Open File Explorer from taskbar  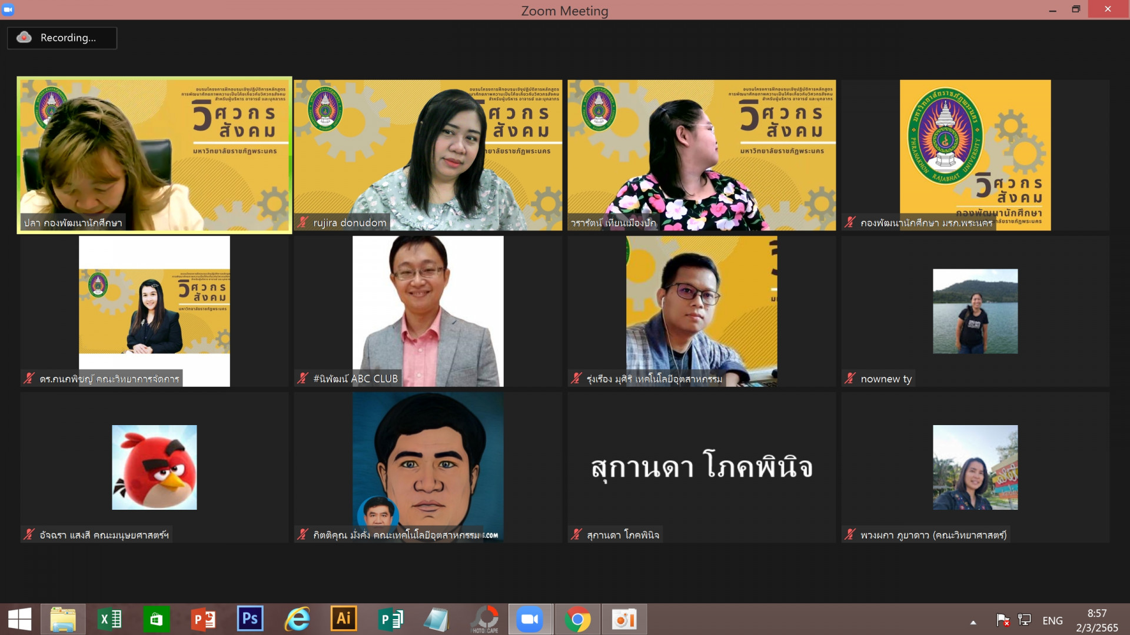pos(63,619)
